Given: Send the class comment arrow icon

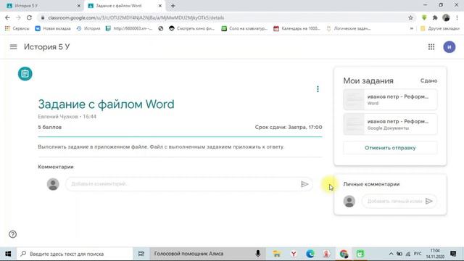Looking at the screenshot, I should [x=304, y=184].
